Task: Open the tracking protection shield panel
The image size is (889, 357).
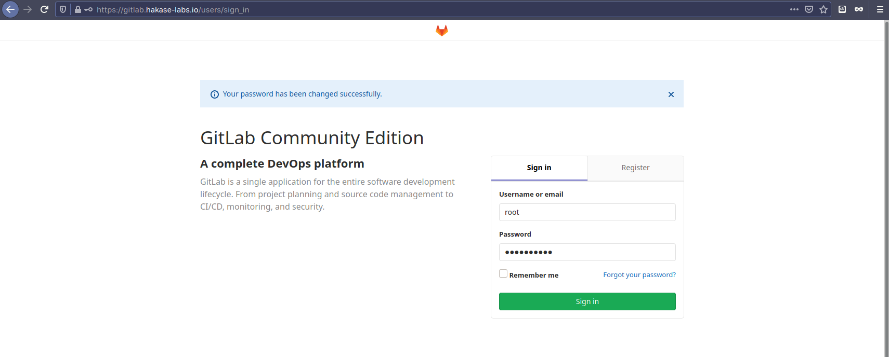Action: pos(63,9)
